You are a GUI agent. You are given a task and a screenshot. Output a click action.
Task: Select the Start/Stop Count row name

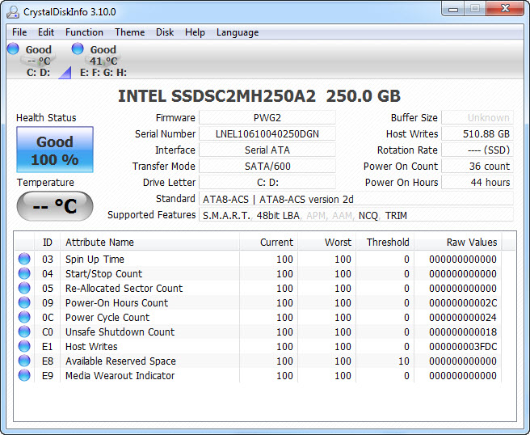pyautogui.click(x=103, y=273)
